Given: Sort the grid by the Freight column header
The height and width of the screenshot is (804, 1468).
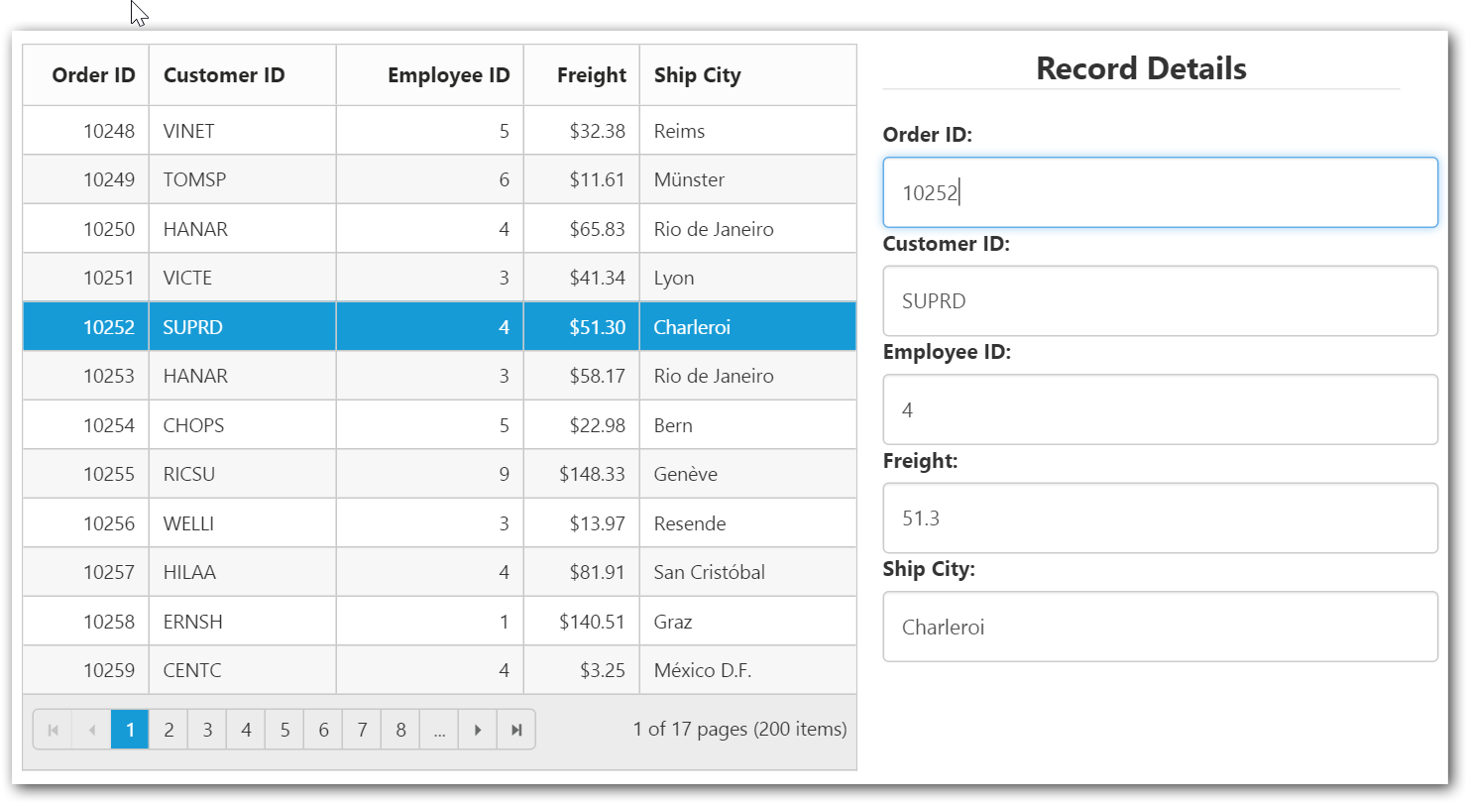Looking at the screenshot, I should pyautogui.click(x=591, y=75).
